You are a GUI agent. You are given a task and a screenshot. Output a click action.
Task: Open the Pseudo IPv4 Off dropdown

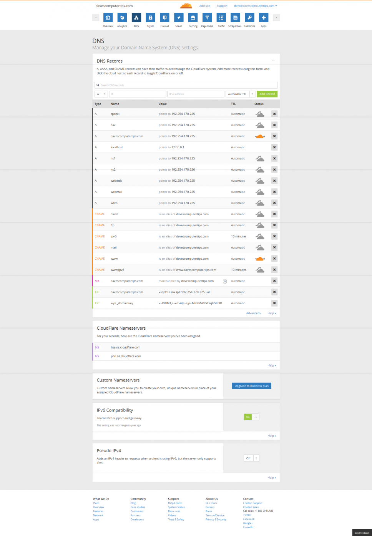pos(251,458)
